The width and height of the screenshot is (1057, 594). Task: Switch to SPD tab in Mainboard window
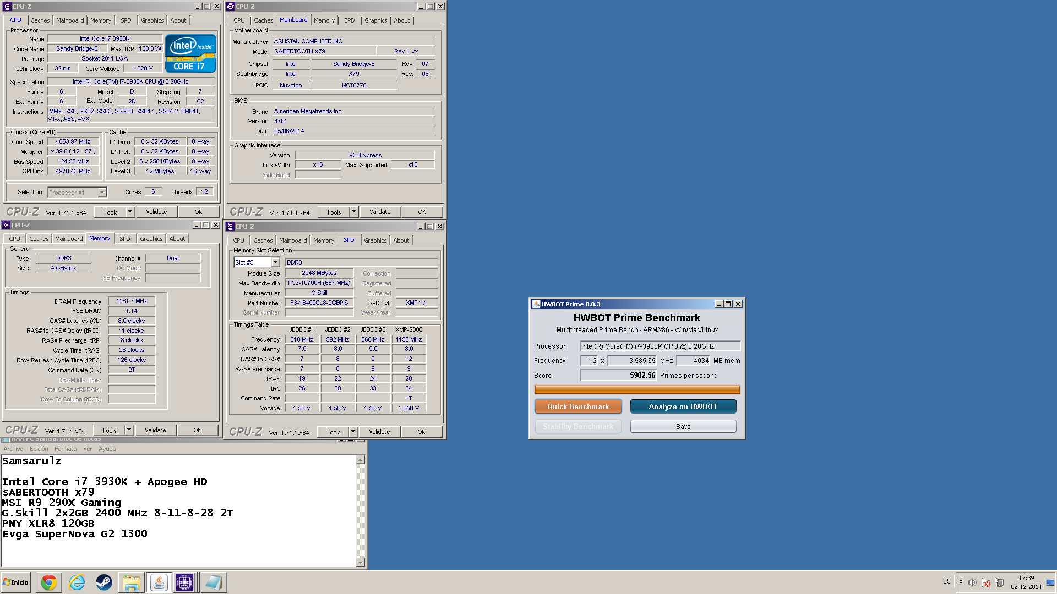point(350,20)
